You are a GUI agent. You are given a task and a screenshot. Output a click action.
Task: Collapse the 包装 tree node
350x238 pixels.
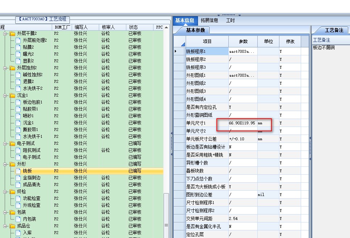[5, 212]
